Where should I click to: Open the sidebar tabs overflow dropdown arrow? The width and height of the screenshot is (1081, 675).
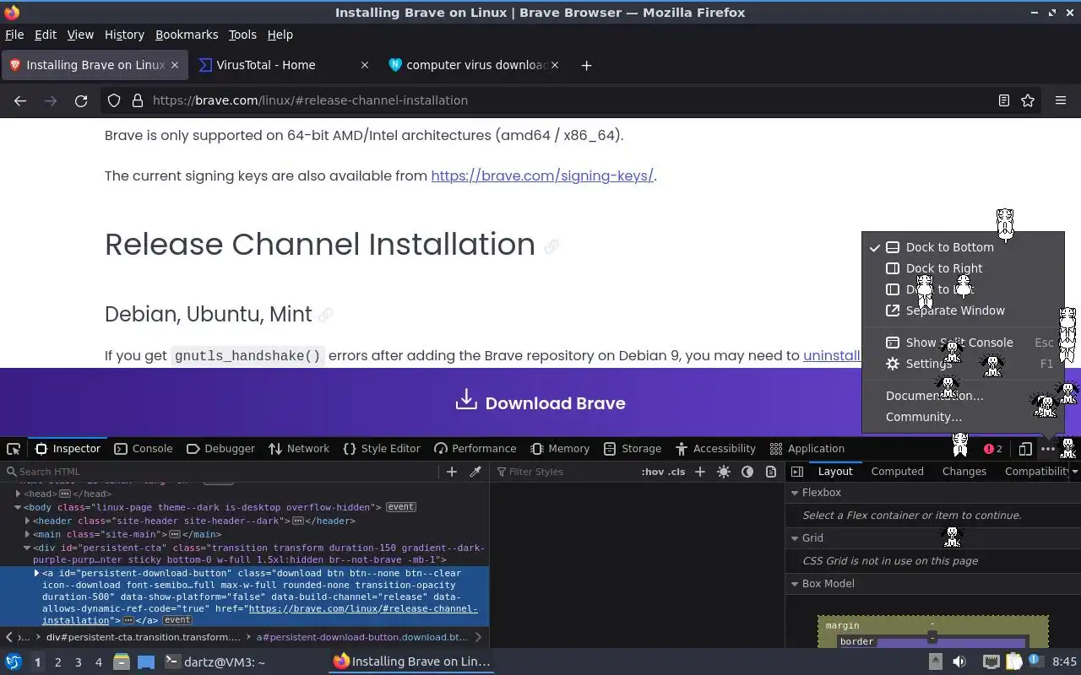(x=1074, y=472)
